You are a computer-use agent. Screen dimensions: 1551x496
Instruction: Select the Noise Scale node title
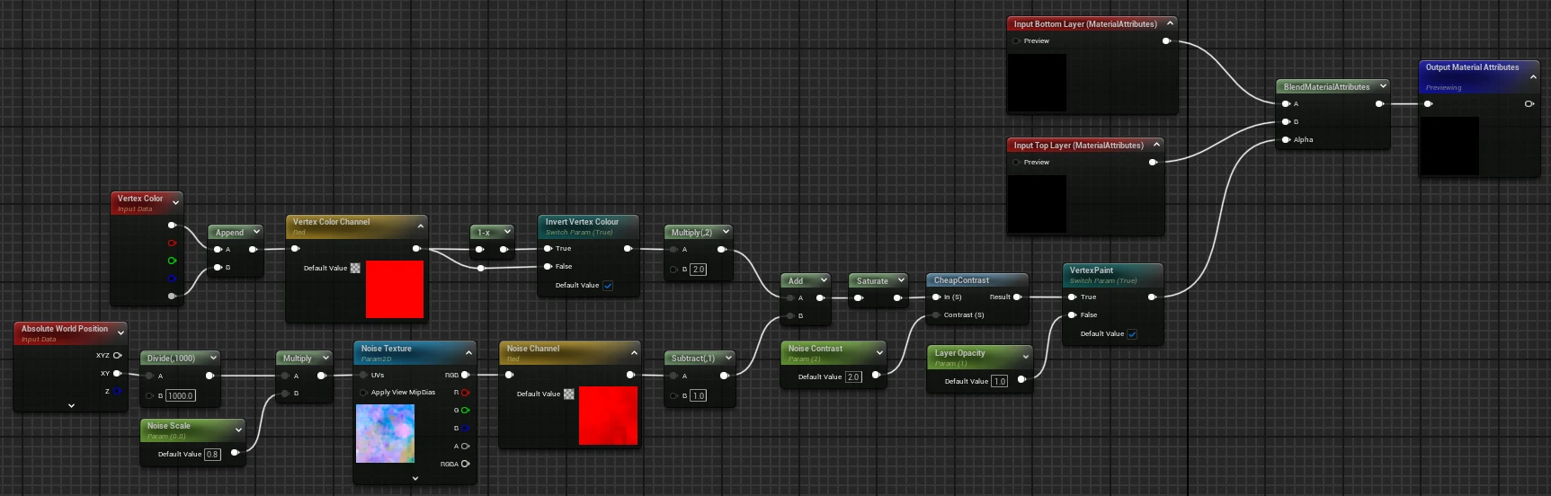coord(169,426)
